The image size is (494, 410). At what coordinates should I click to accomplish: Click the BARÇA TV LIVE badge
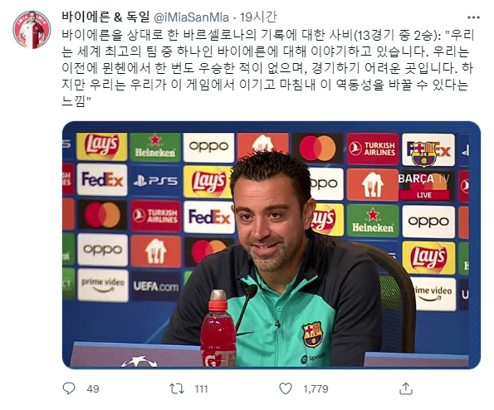click(423, 186)
